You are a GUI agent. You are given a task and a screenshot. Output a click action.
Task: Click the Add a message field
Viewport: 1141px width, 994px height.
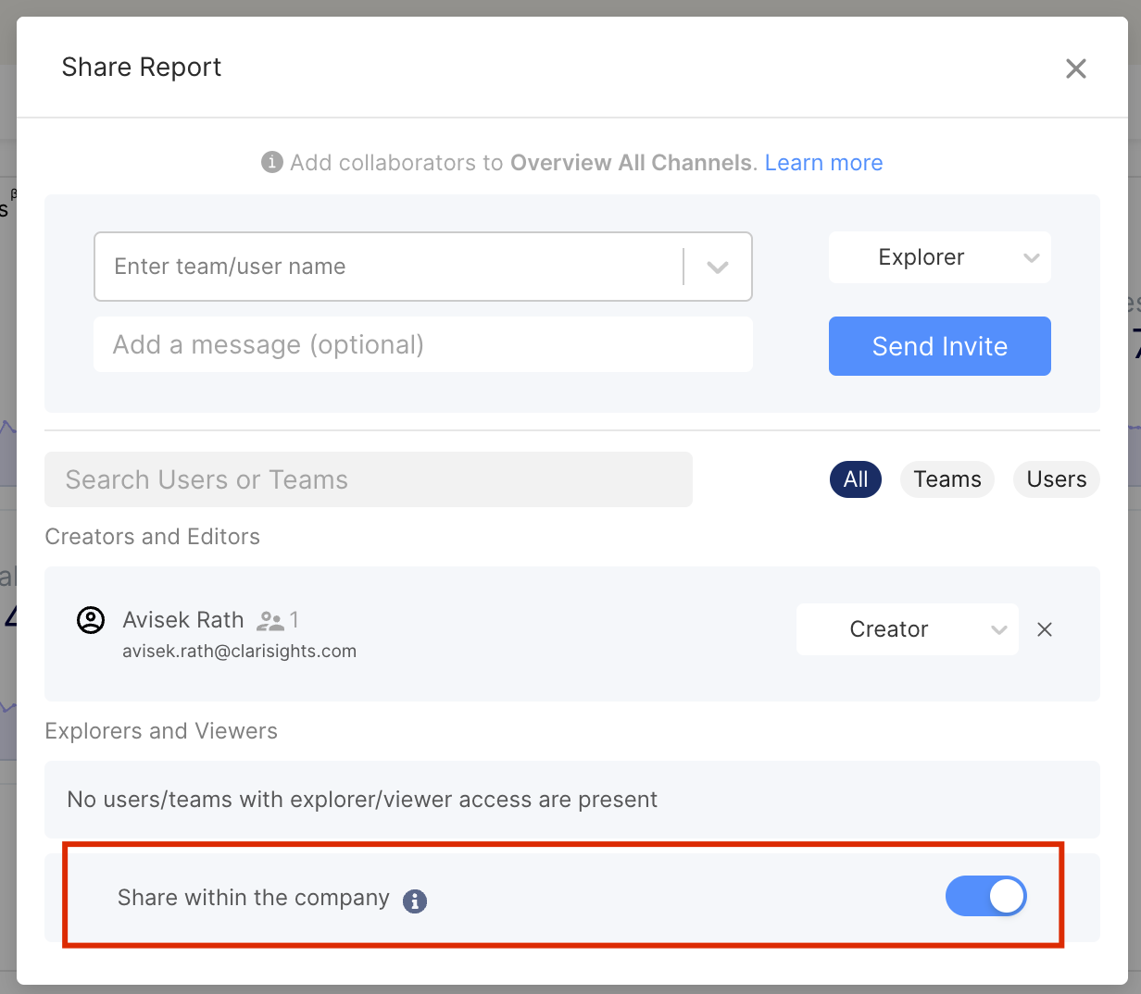(423, 344)
